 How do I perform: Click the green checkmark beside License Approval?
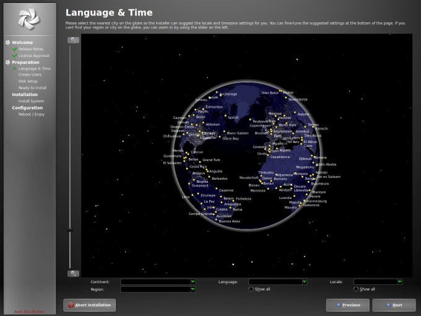coord(14,56)
